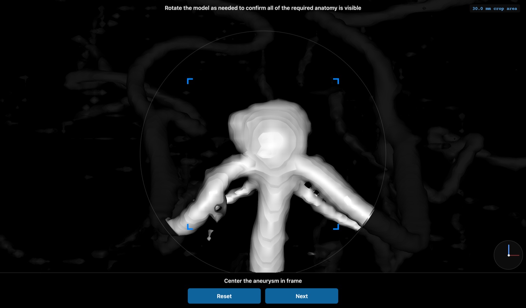
Task: Click the bottom-left blue crop corner bracket
Action: (x=190, y=227)
